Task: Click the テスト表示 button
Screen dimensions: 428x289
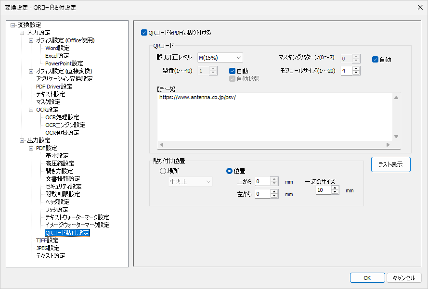Action: (x=390, y=164)
